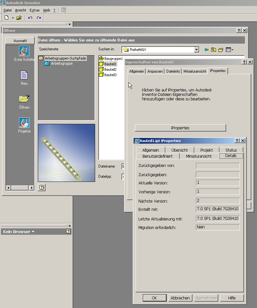Click the Auswahl button
Image resolution: width=257 pixels, height=308 pixels.
[x=20, y=41]
